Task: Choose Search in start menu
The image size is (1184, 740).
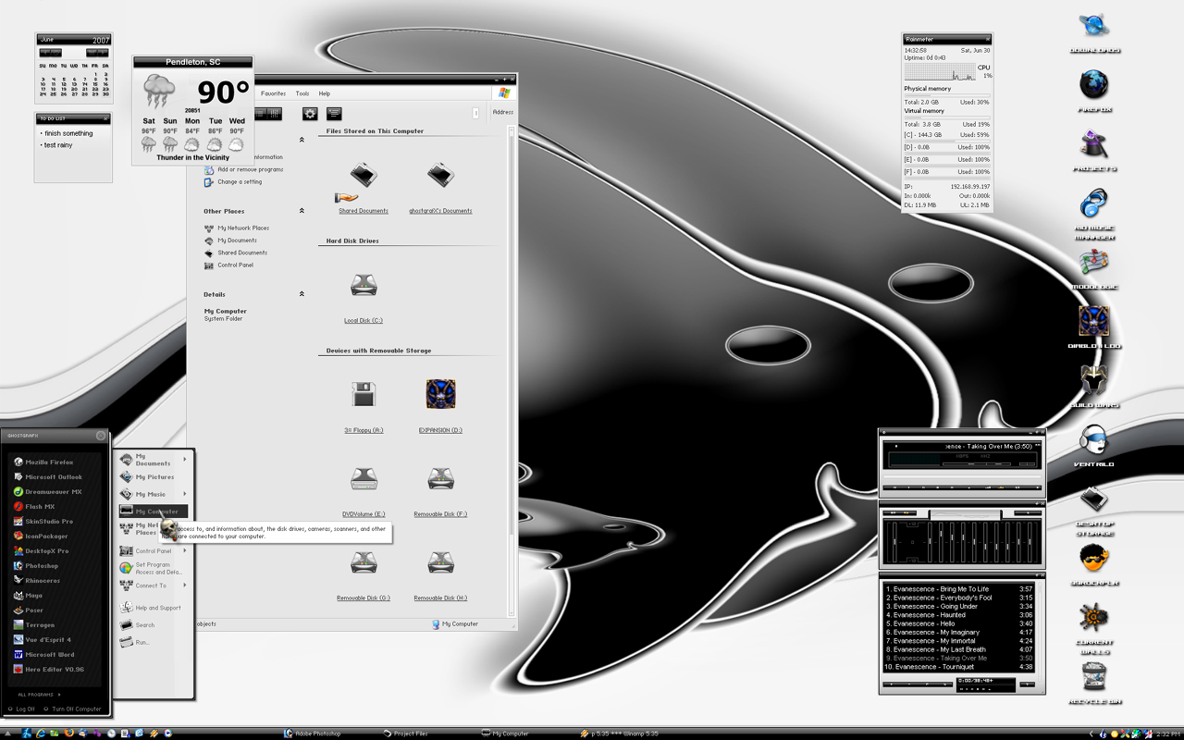Action: pyautogui.click(x=138, y=625)
